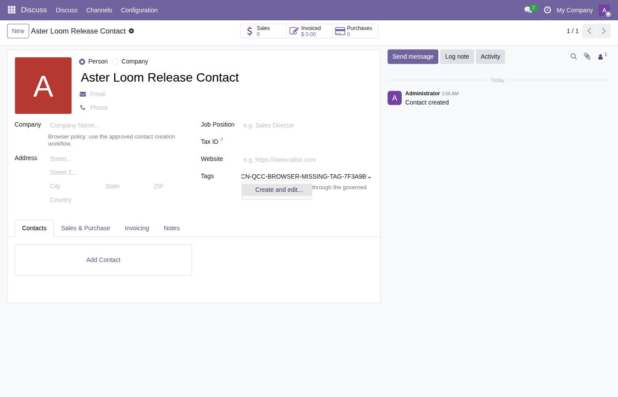The image size is (618, 397).
Task: Go to the next record arrow
Action: 604,31
